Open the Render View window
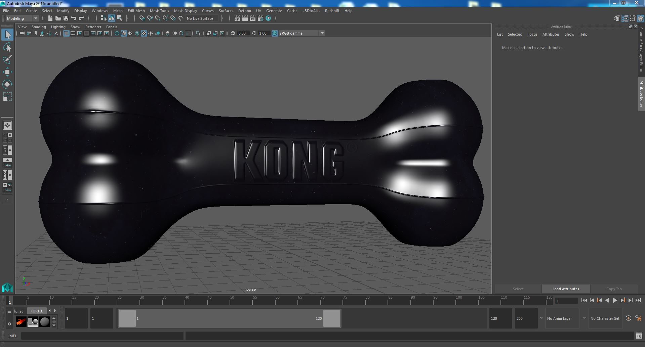 click(x=237, y=18)
